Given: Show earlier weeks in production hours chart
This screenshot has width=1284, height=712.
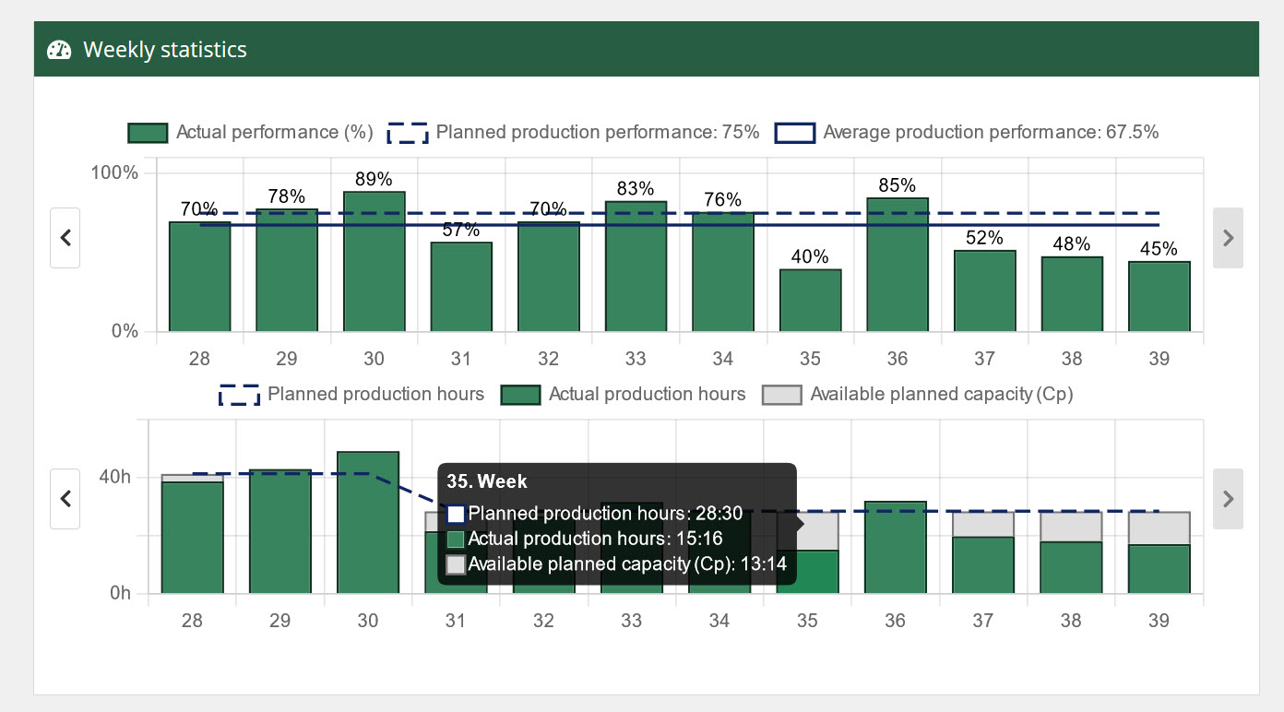Looking at the screenshot, I should pos(65,498).
